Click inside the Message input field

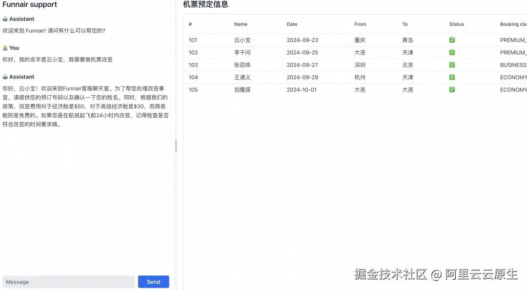coord(68,282)
